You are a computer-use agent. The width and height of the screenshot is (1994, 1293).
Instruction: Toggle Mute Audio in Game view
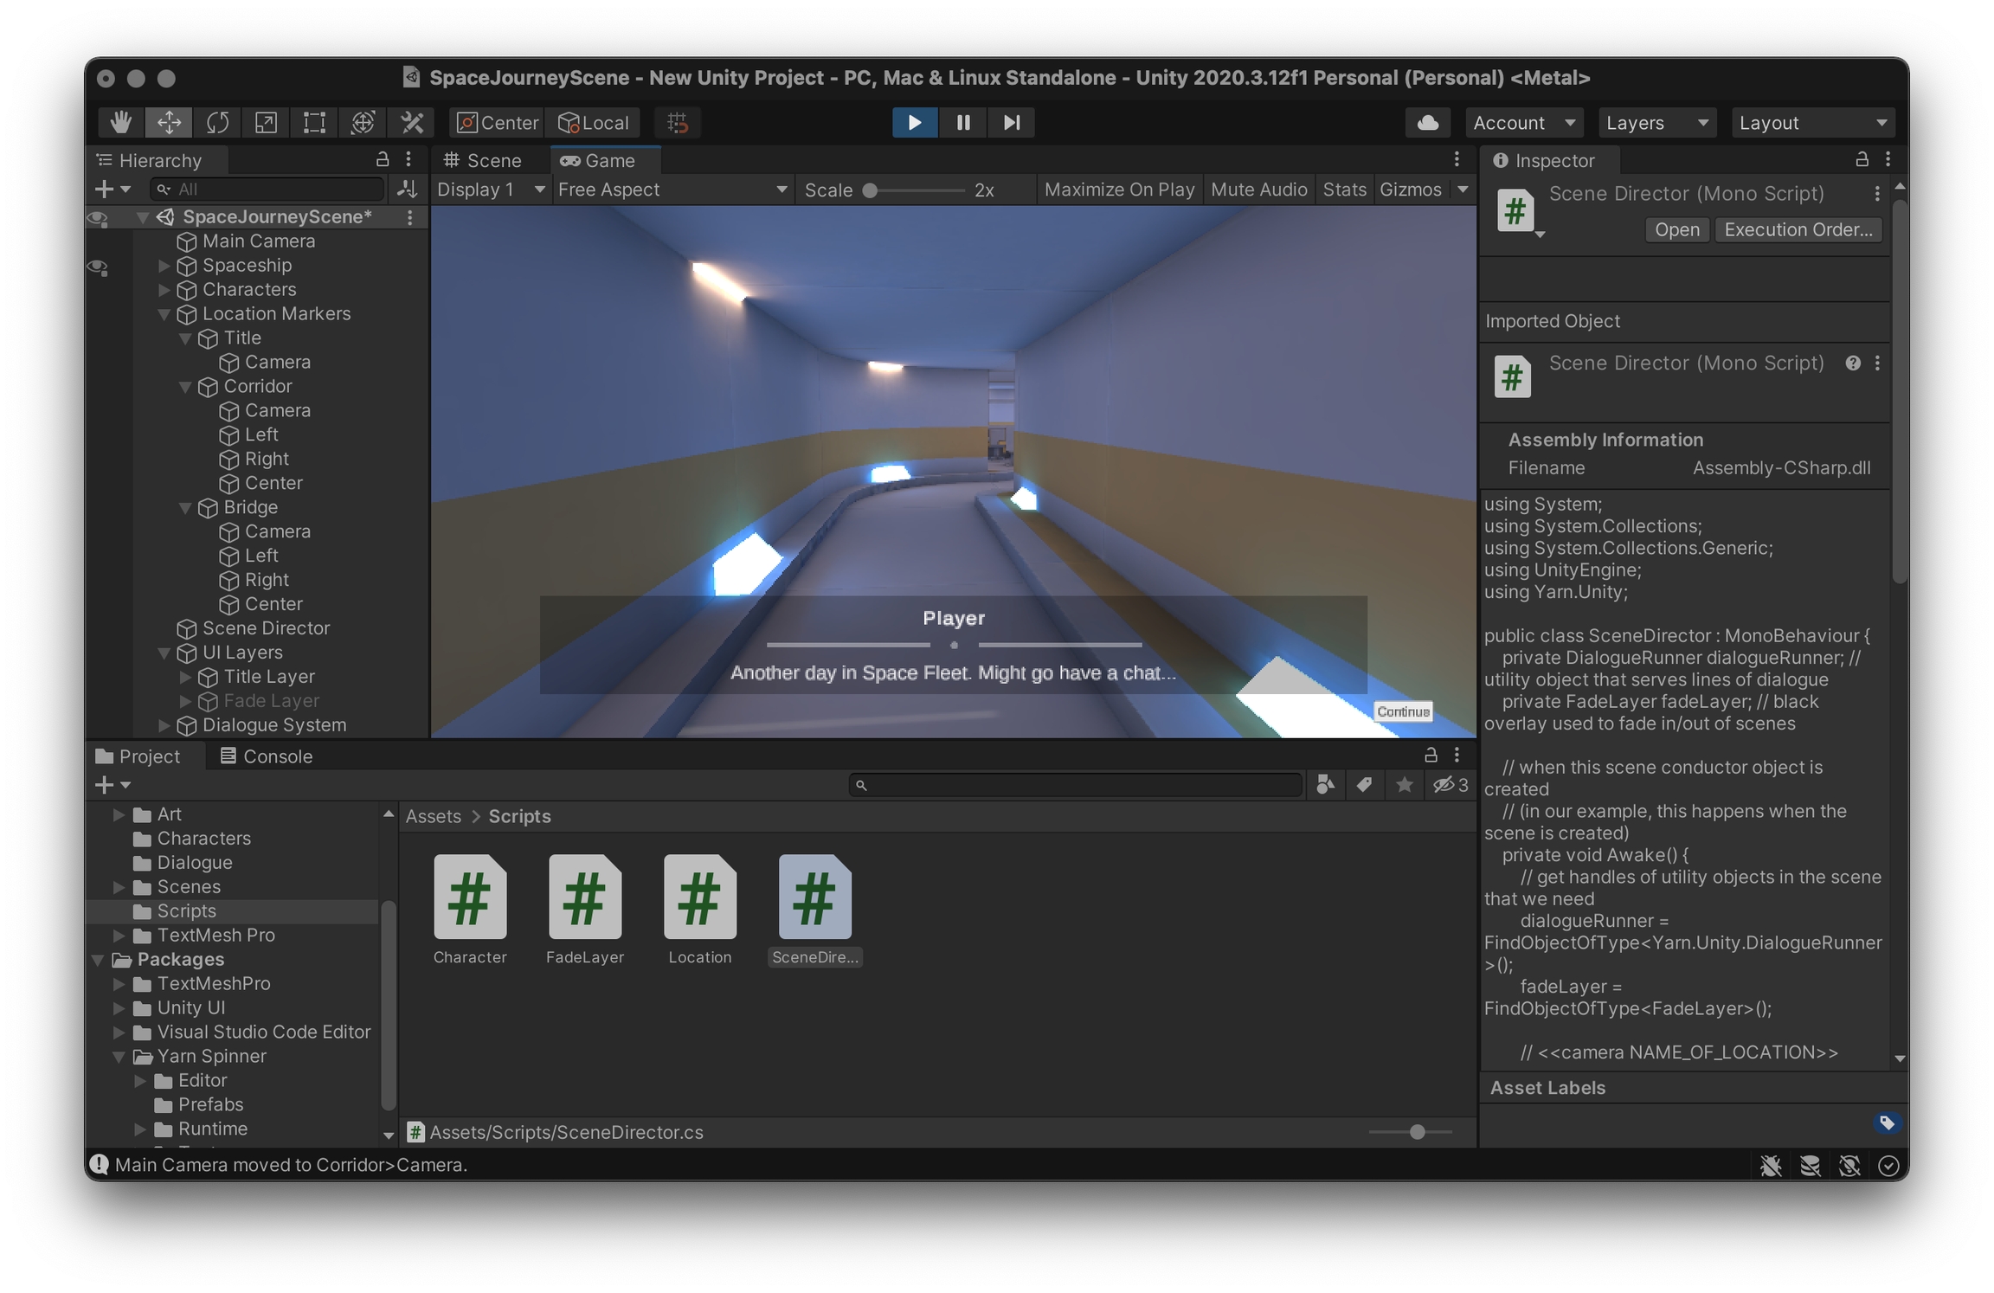(1258, 190)
